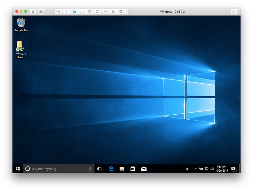Image resolution: width=253 pixels, height=191 pixels.
Task: Show hidden system tray icons
Action: (195, 169)
